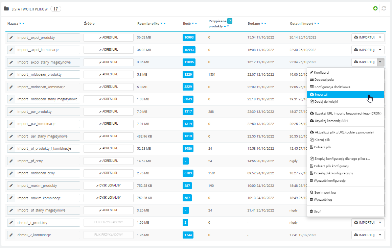Open ADRES URL source for Import__pf_ceny
This screenshot has height=248, width=392.
coord(109,161)
